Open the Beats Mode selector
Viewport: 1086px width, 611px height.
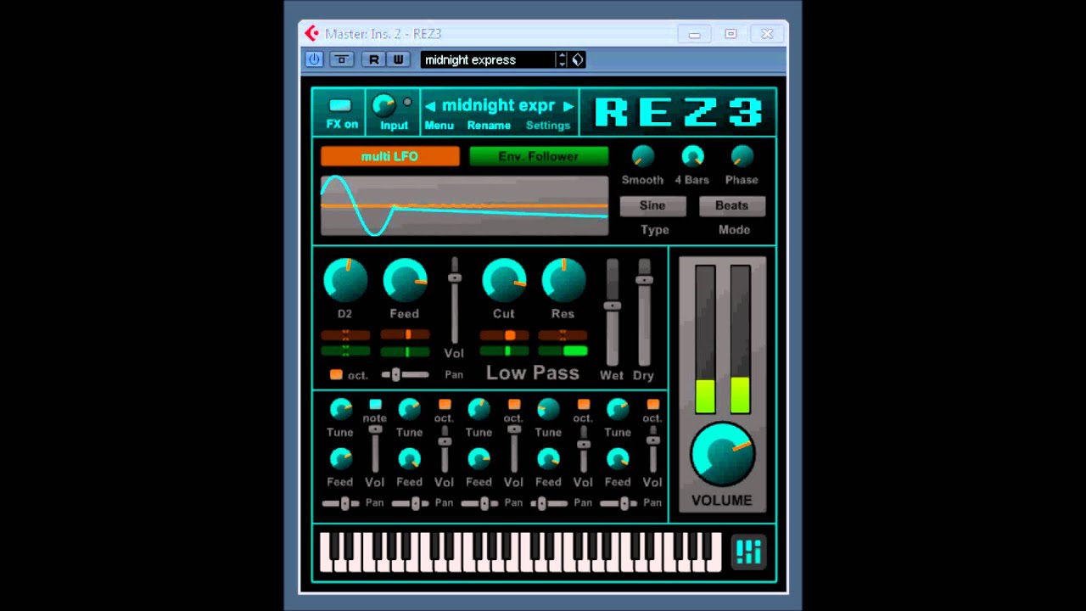tap(731, 205)
